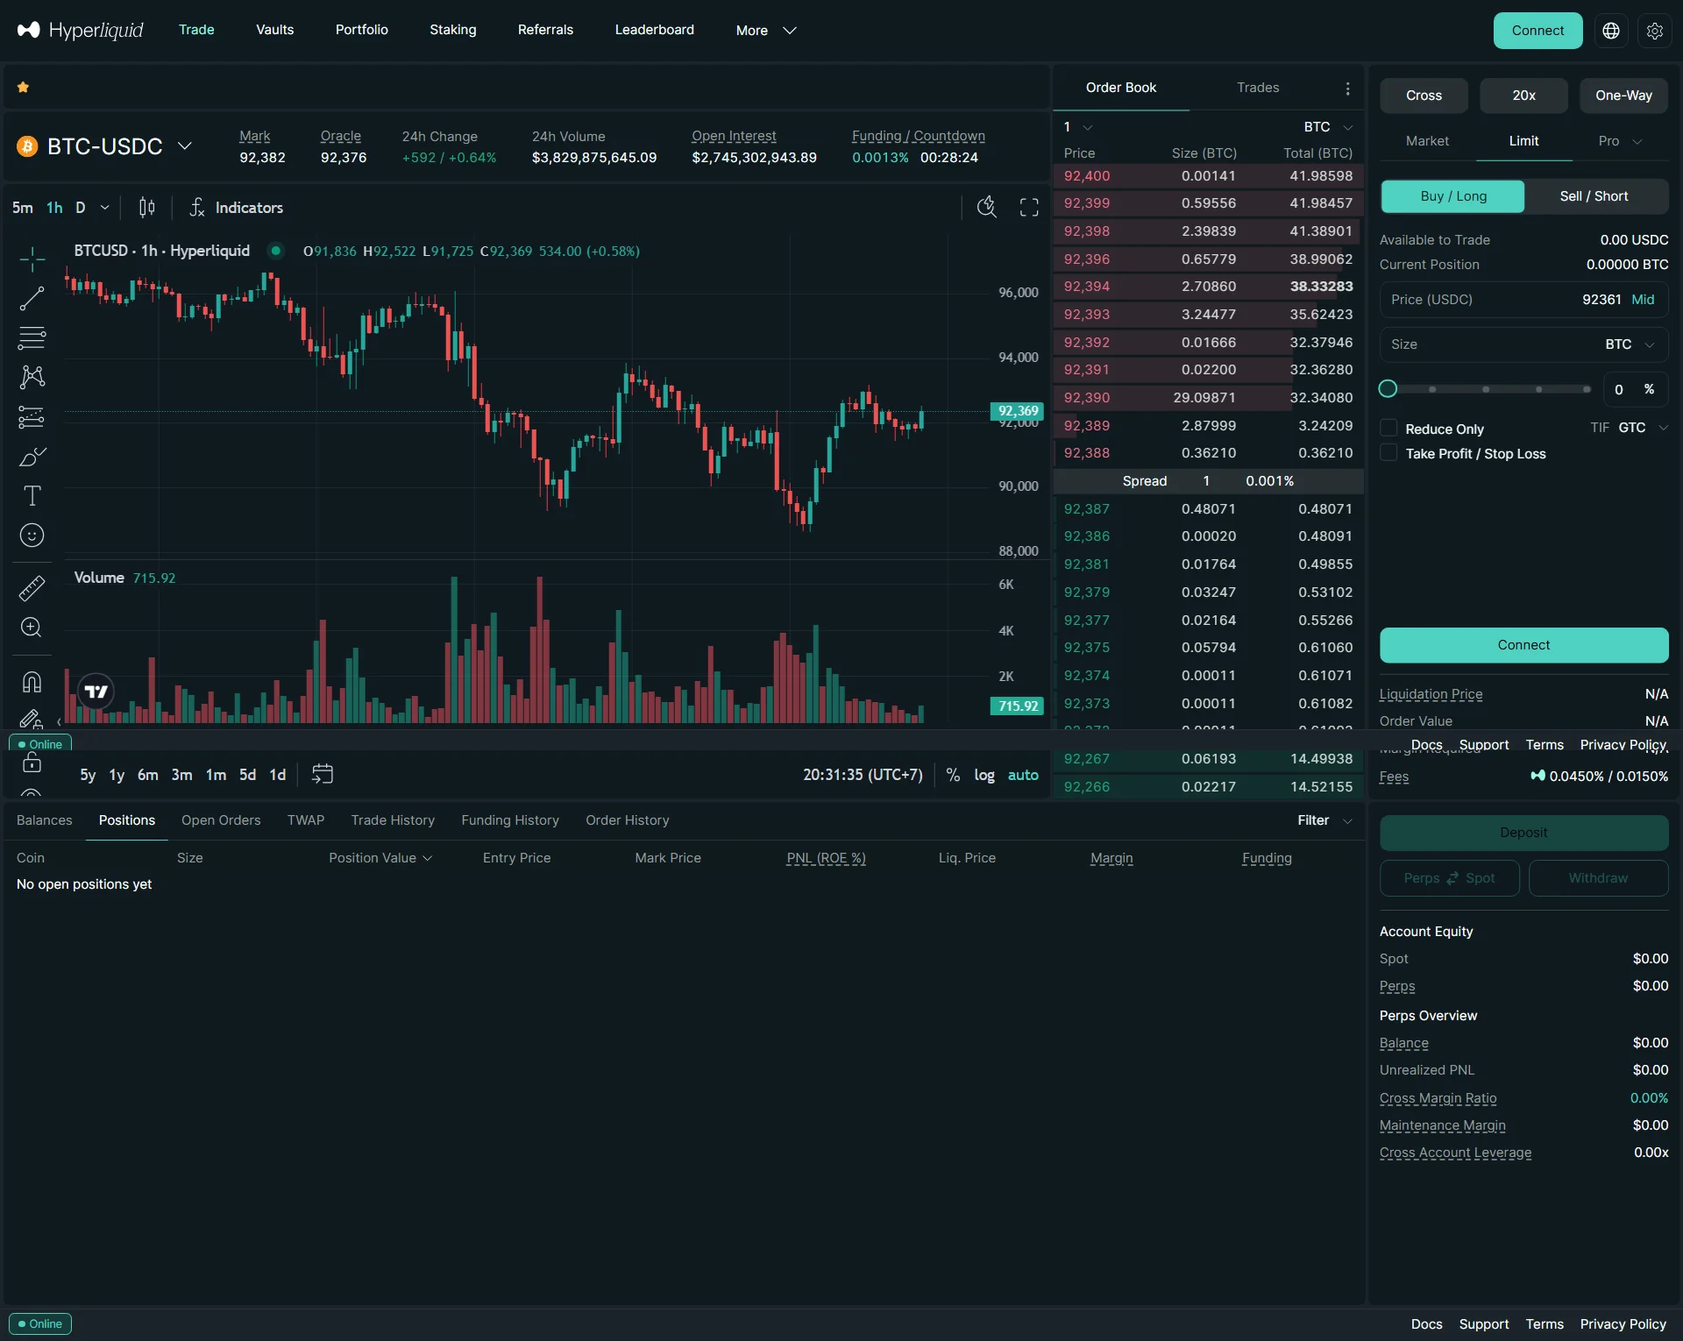Select the ruler measurement tool
The image size is (1683, 1341).
click(32, 587)
